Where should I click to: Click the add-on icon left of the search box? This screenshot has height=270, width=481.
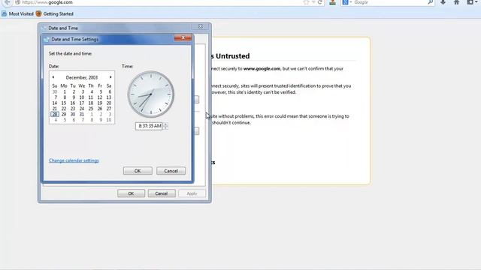[x=332, y=2]
